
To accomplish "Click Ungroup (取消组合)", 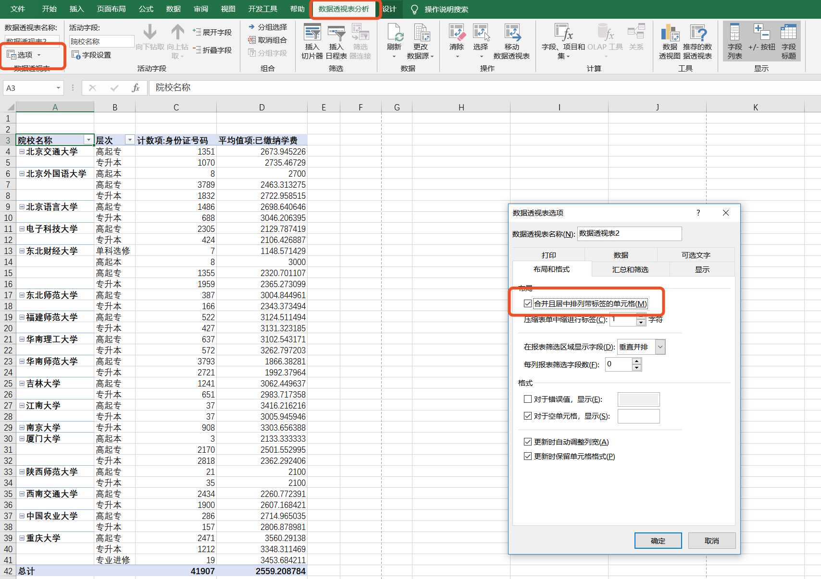I will pos(268,40).
